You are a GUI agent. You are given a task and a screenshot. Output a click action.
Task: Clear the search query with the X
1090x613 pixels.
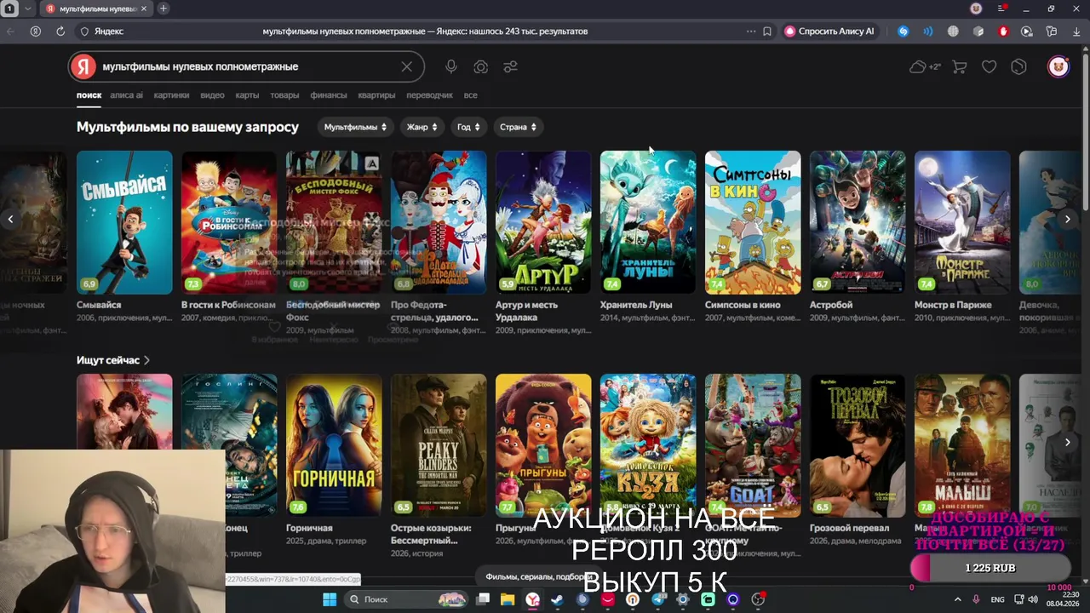pos(407,66)
